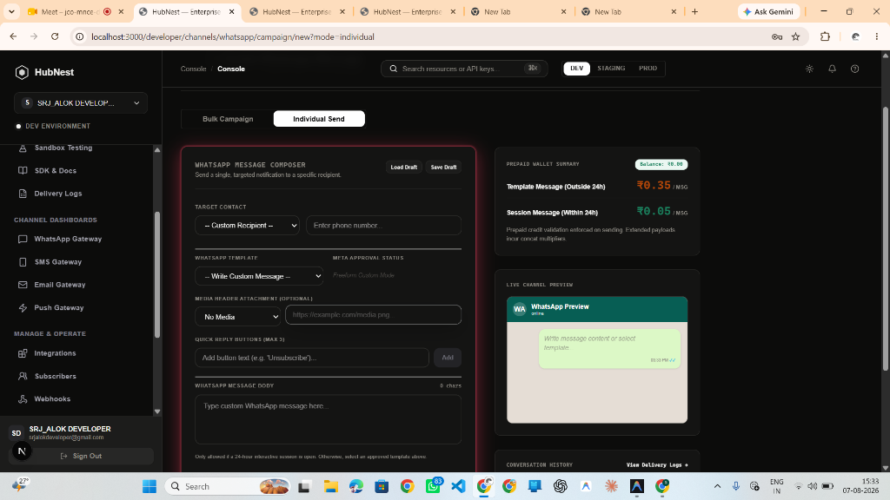Click Save Draft button
890x500 pixels.
tap(443, 168)
